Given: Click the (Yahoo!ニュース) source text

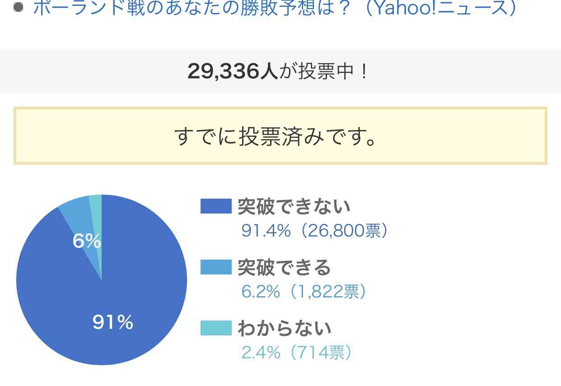Looking at the screenshot, I should [440, 8].
